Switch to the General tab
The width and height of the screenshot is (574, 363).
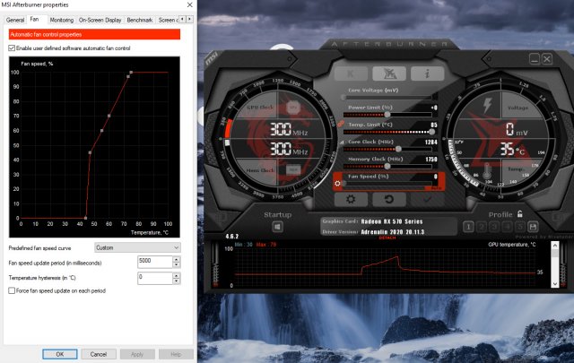tap(15, 20)
